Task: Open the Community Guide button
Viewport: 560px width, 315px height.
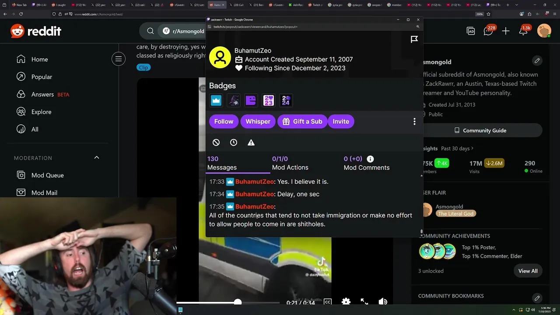Action: 480,130
